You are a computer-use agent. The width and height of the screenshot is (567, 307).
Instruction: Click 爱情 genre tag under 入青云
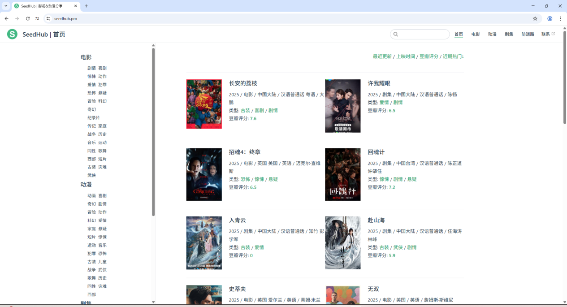click(259, 247)
